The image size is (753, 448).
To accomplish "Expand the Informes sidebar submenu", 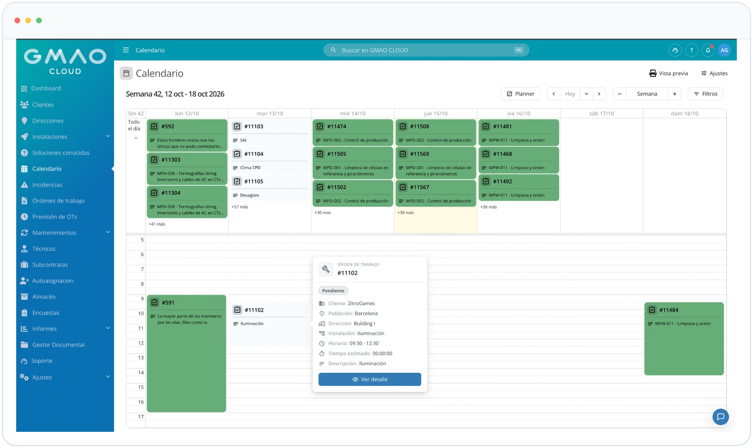I will (x=108, y=328).
